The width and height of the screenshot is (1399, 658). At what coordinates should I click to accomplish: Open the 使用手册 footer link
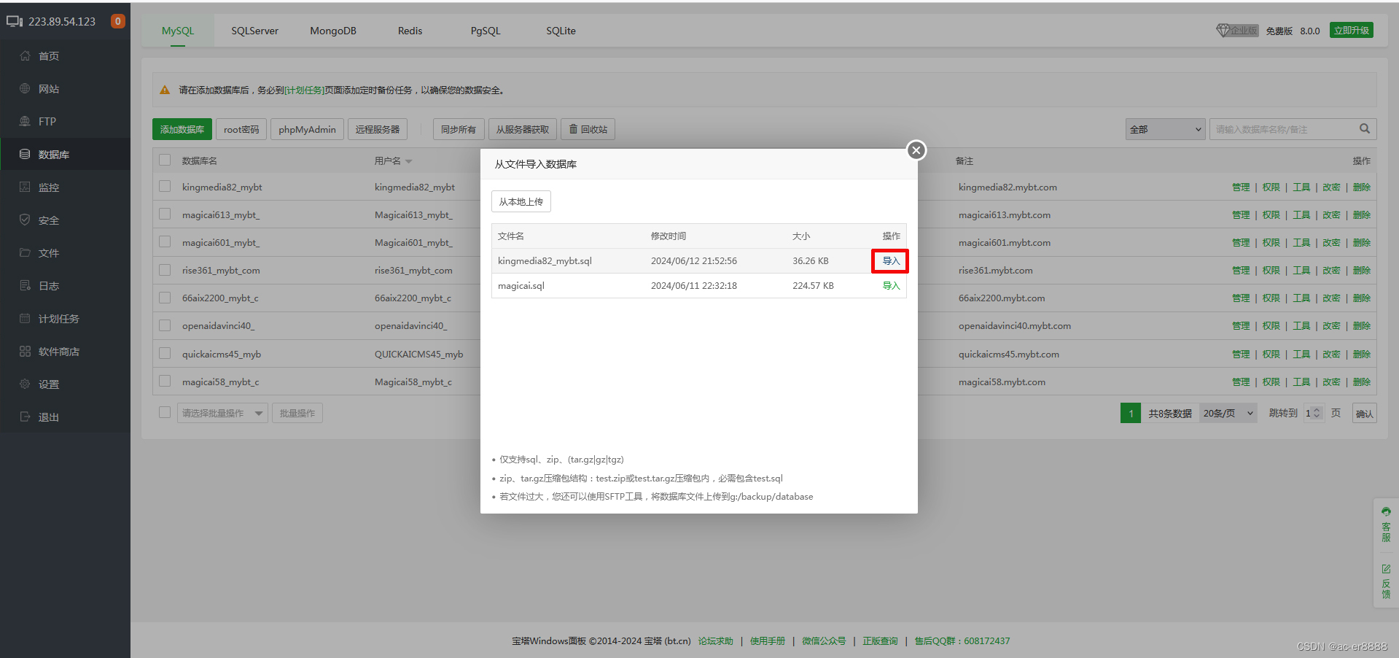tap(768, 641)
